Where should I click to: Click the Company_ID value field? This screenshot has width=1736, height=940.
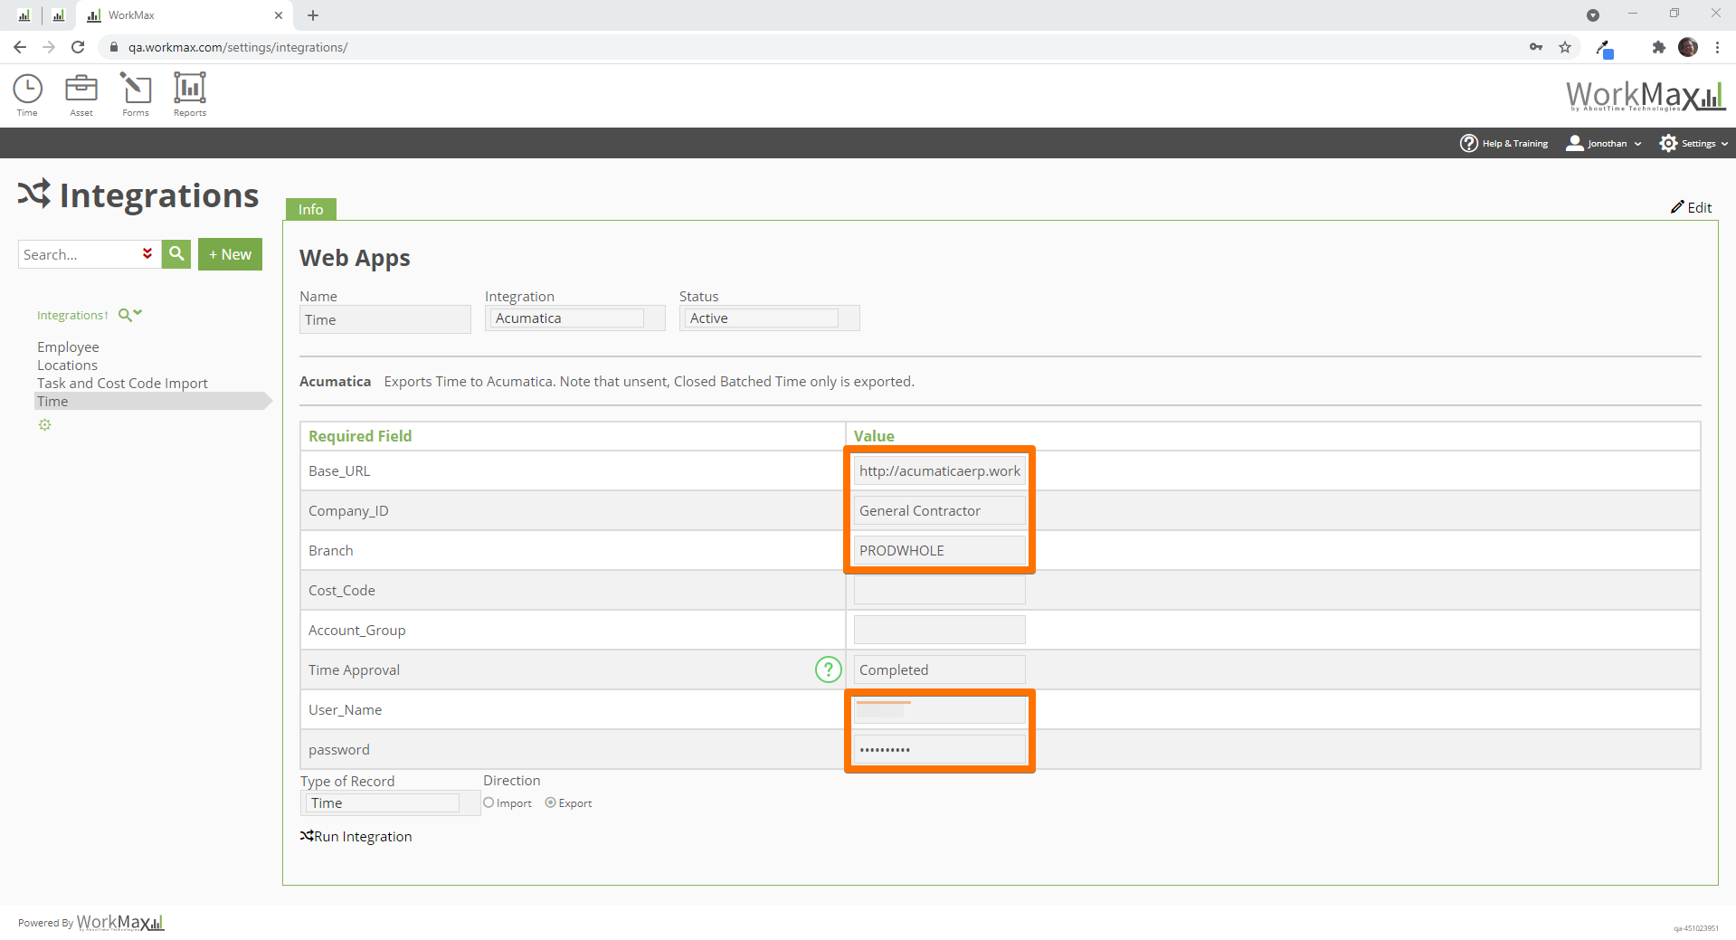(939, 510)
